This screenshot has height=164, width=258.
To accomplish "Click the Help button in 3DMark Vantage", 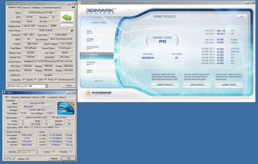I will [242, 16].
